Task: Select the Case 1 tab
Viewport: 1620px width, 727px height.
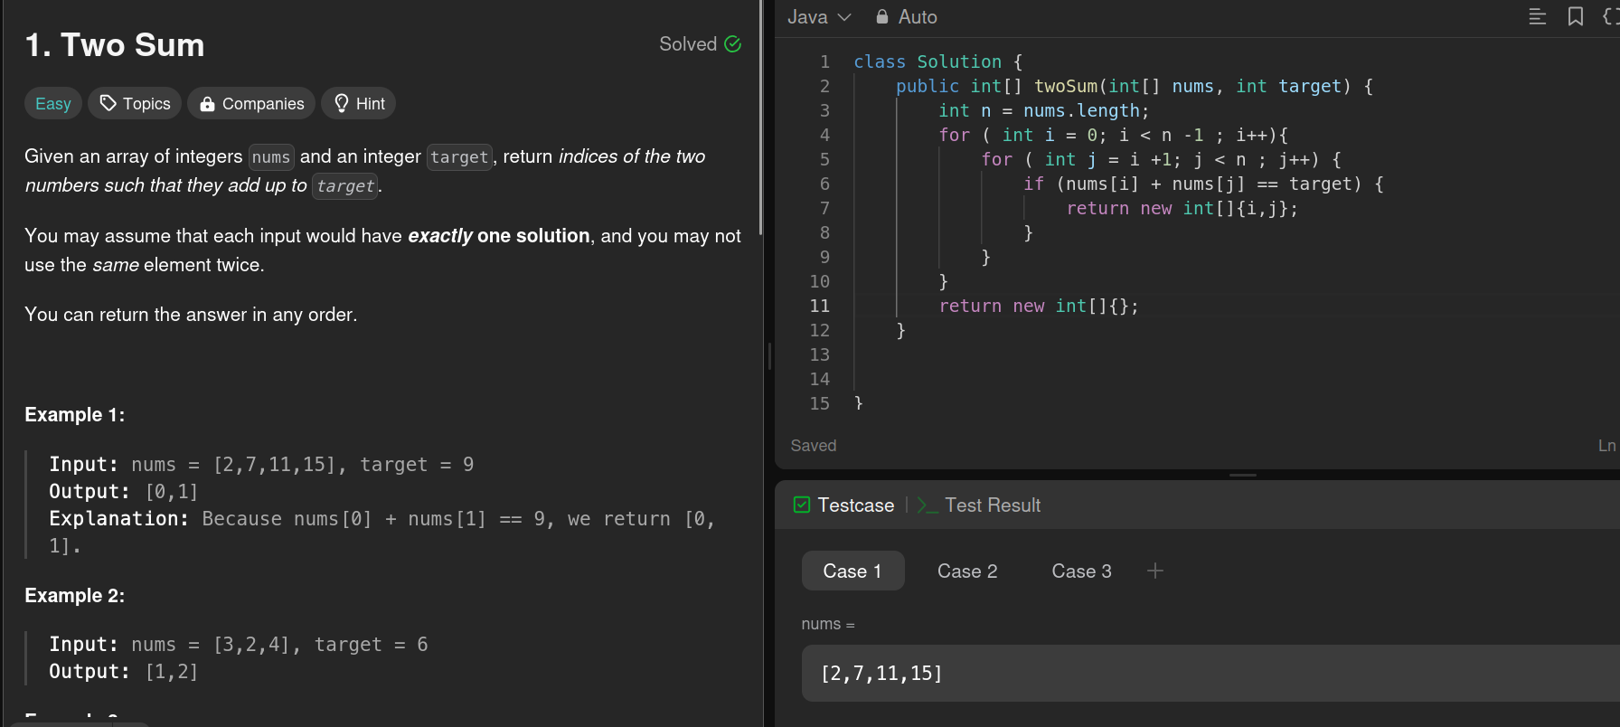Action: pos(852,571)
